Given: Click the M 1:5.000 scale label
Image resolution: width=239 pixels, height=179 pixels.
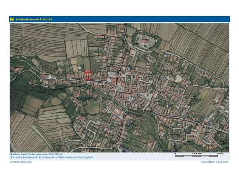Looking at the screenshot, I should [197, 154].
